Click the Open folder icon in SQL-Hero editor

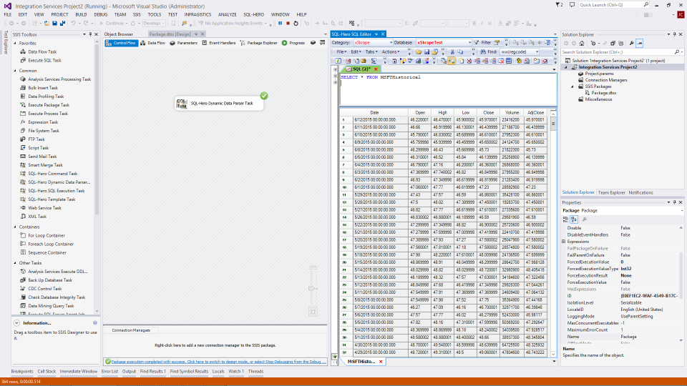419,51
